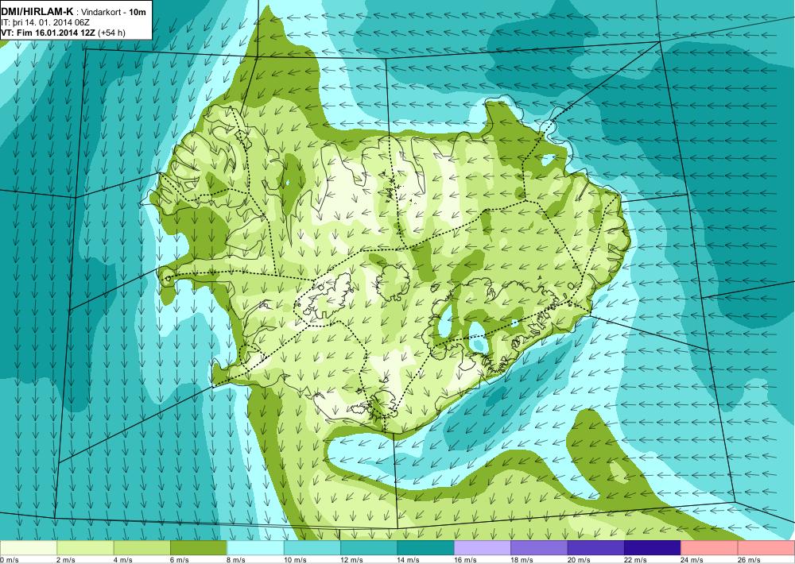Click the '16 m/s' legend label
Screen dimensions: 795x564
[x=465, y=559]
